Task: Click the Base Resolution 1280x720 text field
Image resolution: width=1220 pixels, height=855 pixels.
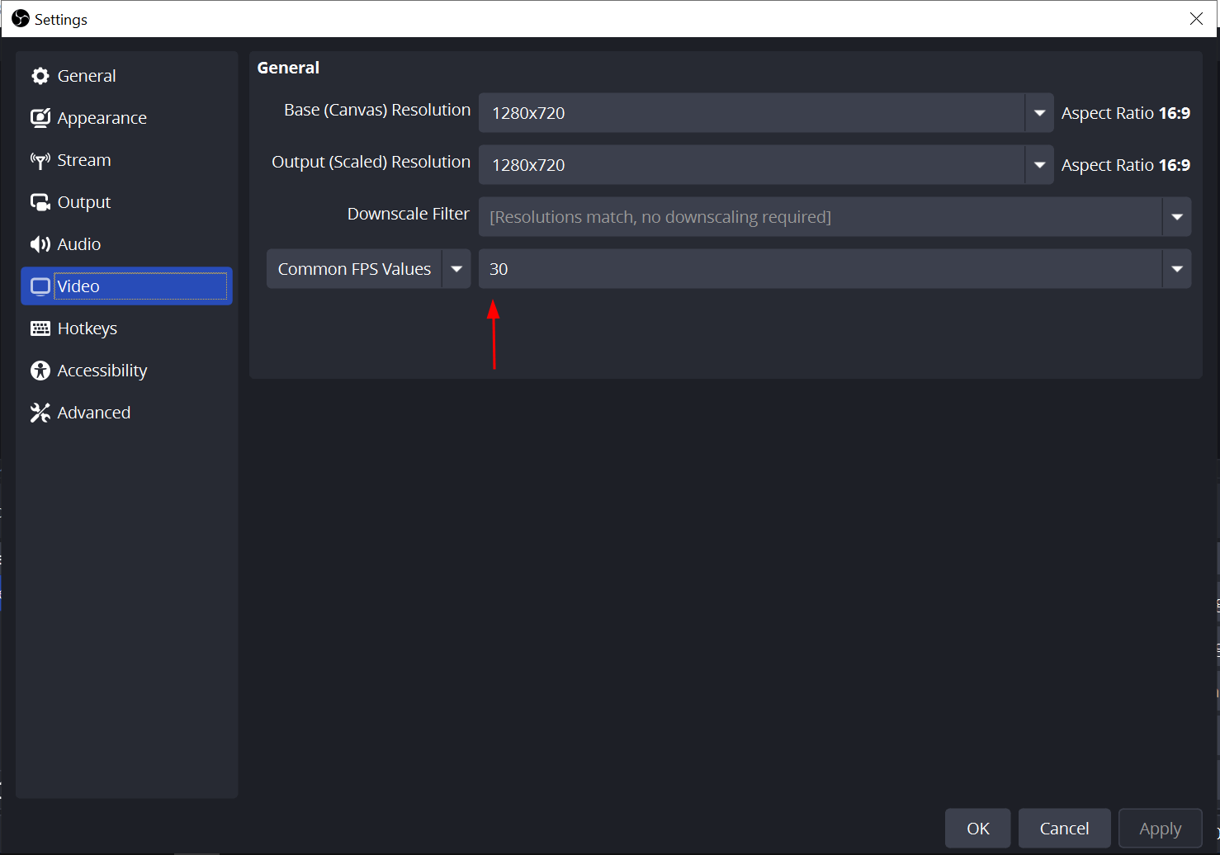Action: click(751, 113)
